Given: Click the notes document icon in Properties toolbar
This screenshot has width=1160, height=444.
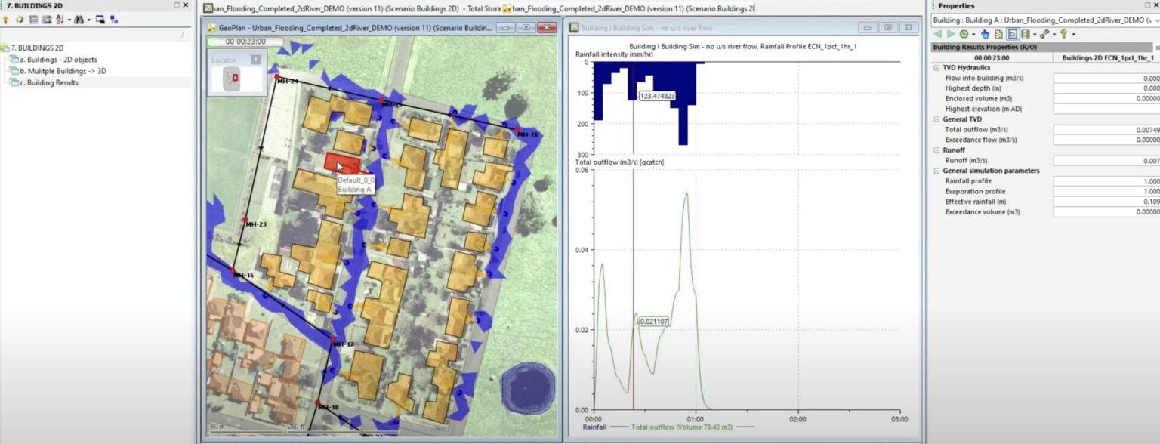Looking at the screenshot, I should pyautogui.click(x=1000, y=34).
